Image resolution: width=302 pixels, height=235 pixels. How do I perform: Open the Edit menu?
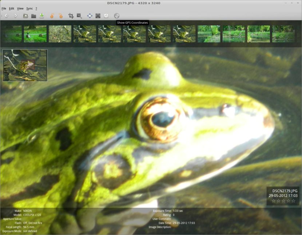tap(12, 8)
